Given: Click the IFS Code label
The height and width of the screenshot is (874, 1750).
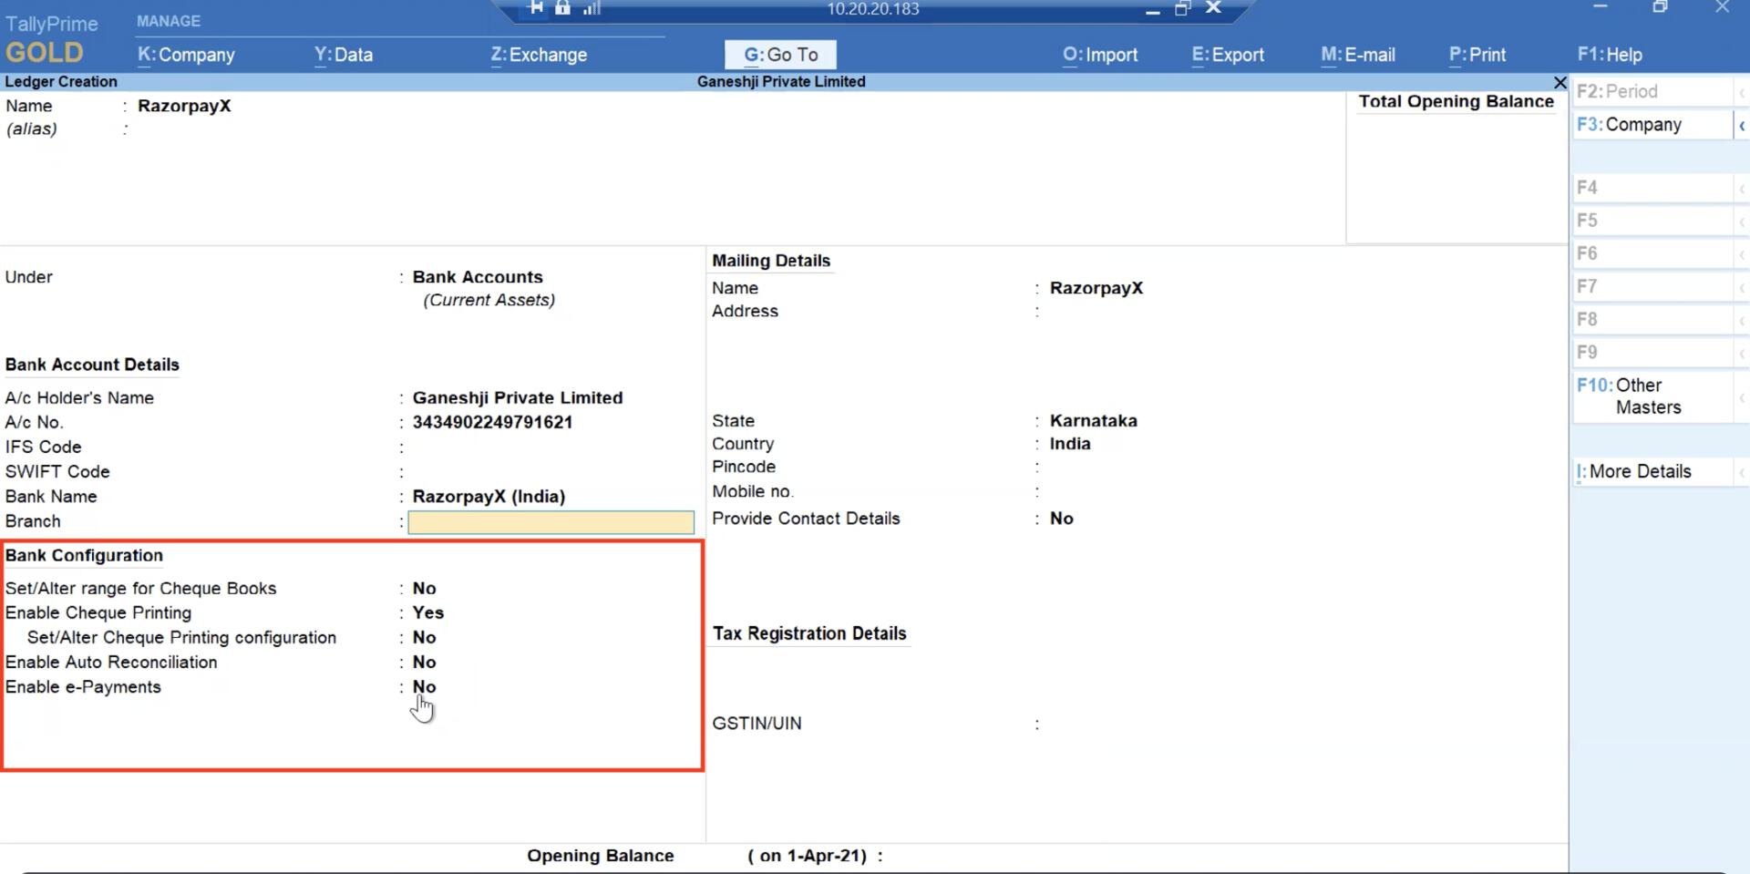Looking at the screenshot, I should (x=43, y=447).
